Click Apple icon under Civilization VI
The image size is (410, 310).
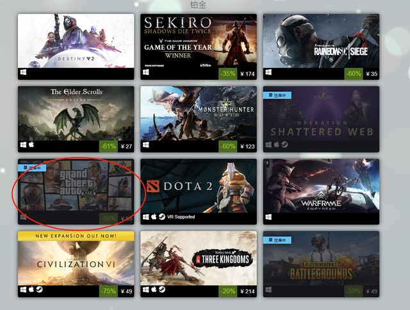tap(31, 290)
